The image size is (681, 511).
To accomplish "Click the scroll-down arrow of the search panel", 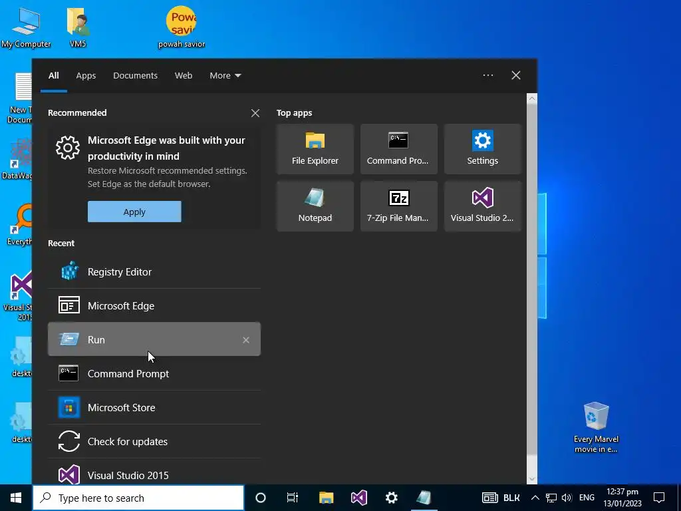I will (x=532, y=480).
